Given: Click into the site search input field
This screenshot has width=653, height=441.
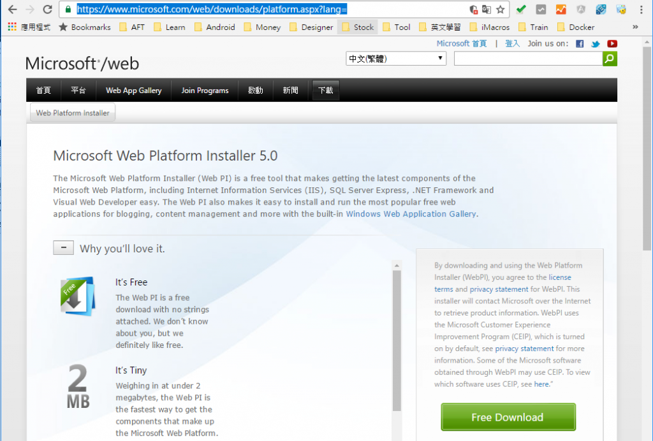Looking at the screenshot, I should (528, 59).
